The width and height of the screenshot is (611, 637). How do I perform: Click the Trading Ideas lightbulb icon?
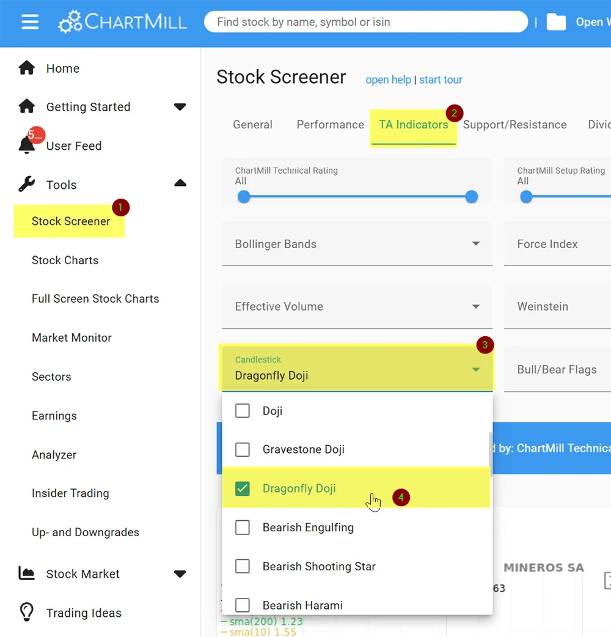(27, 612)
